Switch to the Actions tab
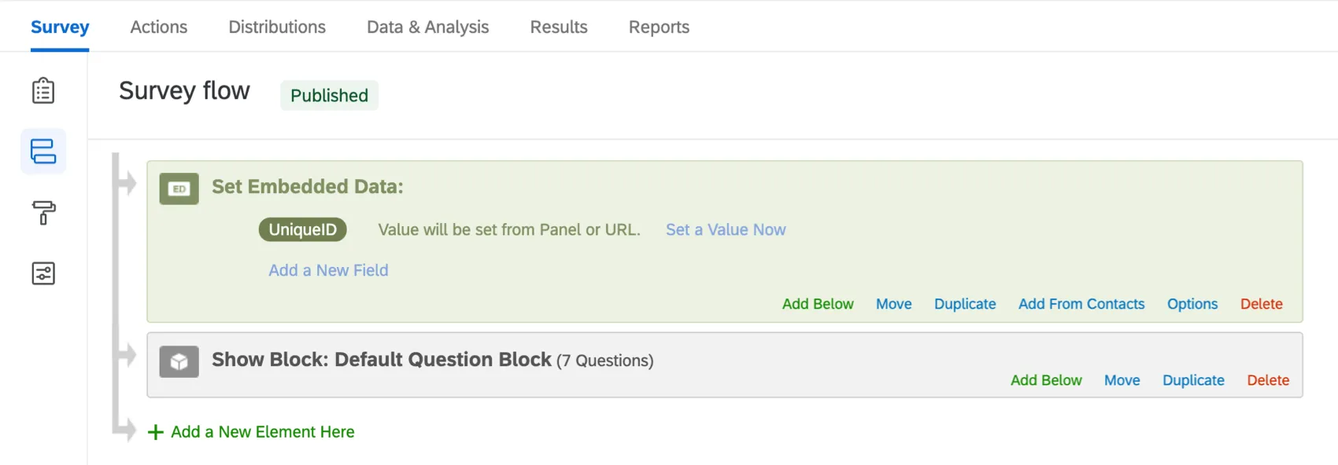 click(x=158, y=27)
